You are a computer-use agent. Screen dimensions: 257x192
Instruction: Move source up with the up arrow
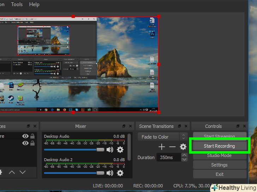click(x=12, y=172)
